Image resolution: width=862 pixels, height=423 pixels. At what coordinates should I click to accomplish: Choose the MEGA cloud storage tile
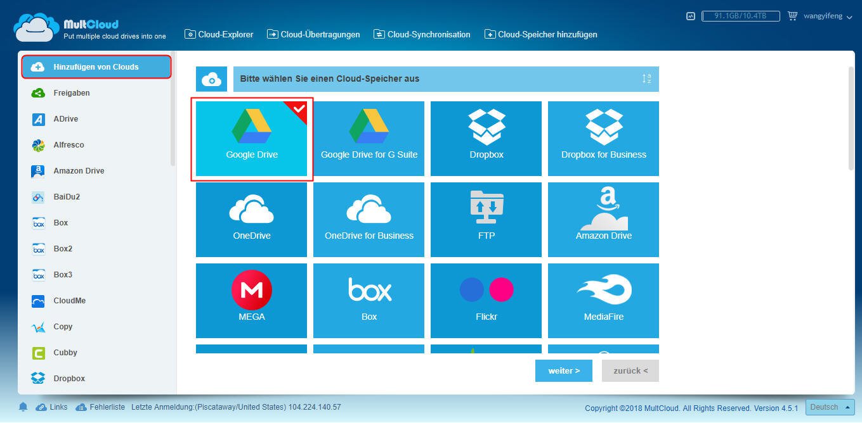(x=251, y=300)
